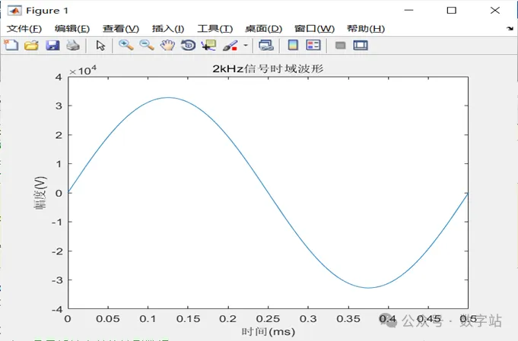Open the 编辑(E) menu

click(x=72, y=29)
